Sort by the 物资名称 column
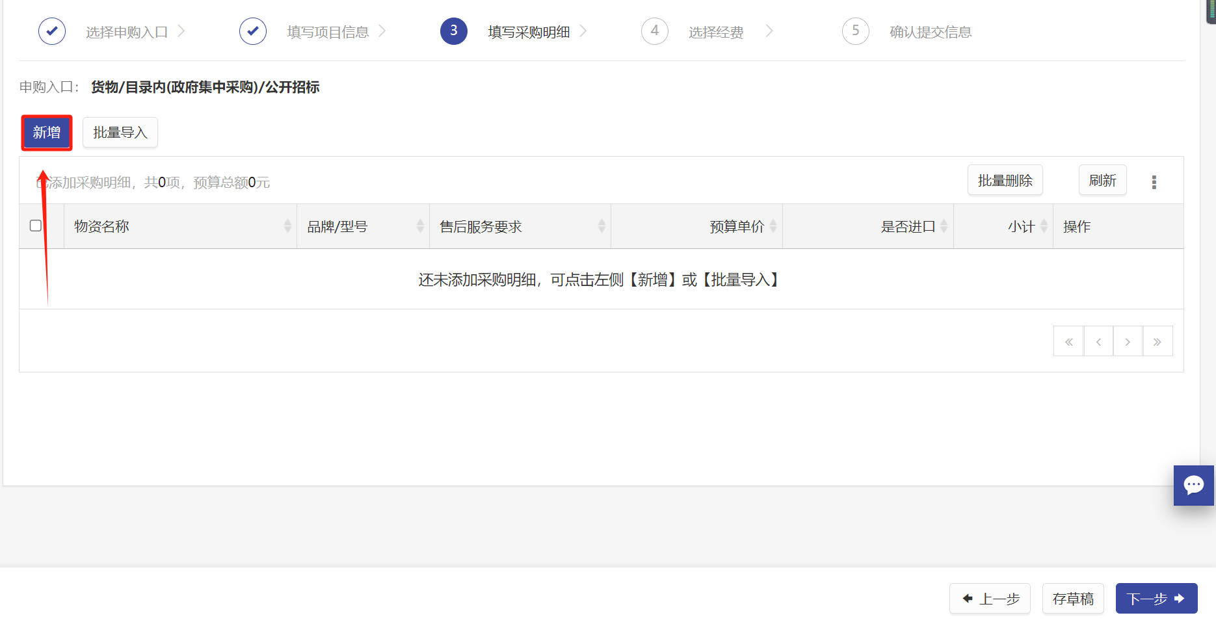This screenshot has height=624, width=1216. click(x=287, y=226)
